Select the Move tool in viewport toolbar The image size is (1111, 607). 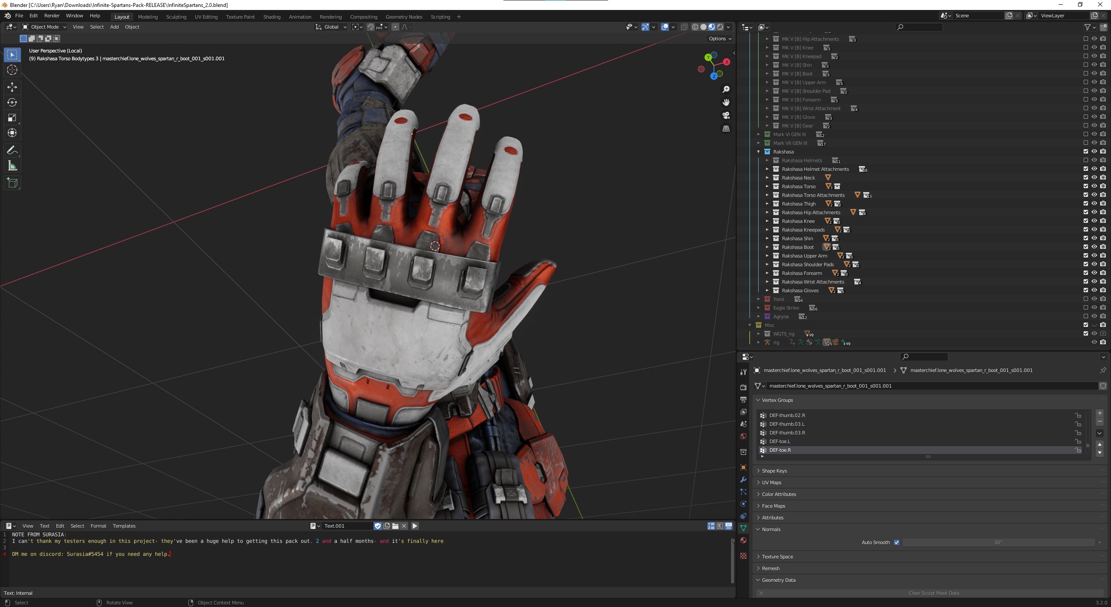12,87
